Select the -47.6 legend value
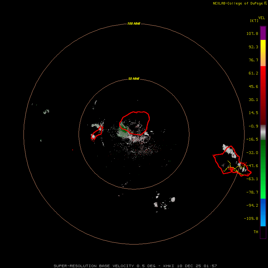Screen dimensions: 268x268 click(x=252, y=166)
